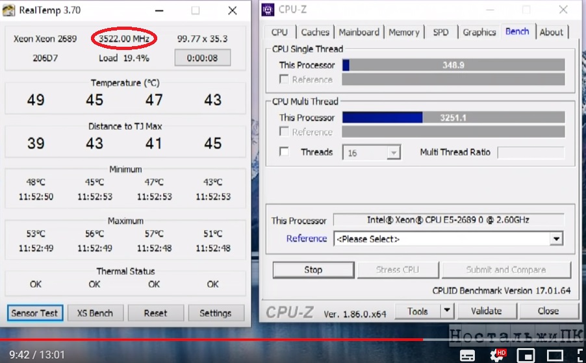Open the SPD tab
Image resolution: width=586 pixels, height=363 pixels.
point(440,32)
